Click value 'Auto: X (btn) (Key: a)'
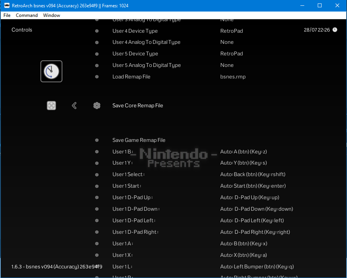The height and width of the screenshot is (278, 347). point(243,255)
